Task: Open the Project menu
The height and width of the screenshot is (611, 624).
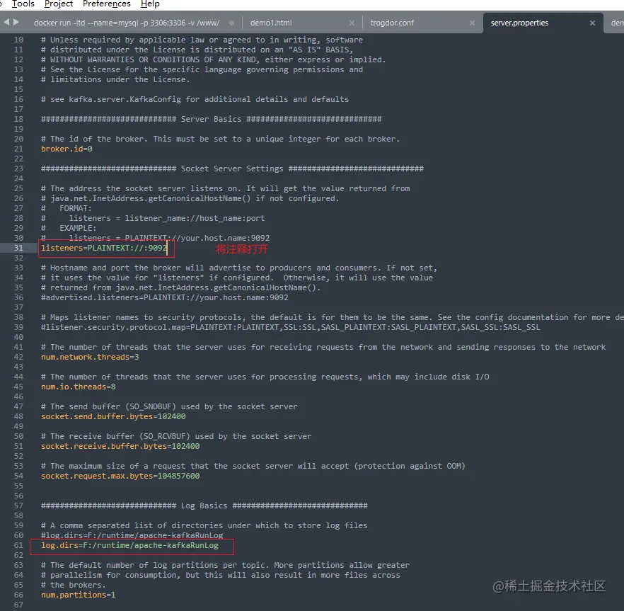Action: [58, 4]
